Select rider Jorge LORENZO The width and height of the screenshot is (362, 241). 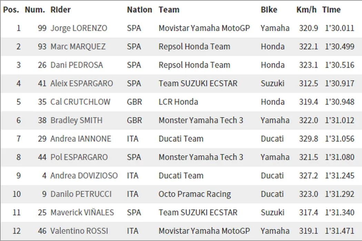click(79, 28)
